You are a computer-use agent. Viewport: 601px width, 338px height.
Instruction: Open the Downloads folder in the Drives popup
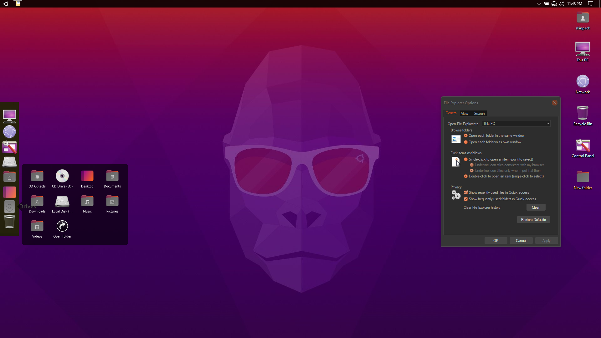point(37,201)
